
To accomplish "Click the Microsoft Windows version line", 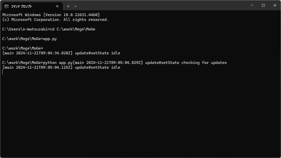I will tap(51, 15).
